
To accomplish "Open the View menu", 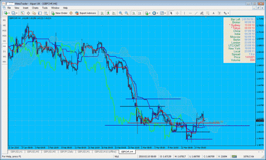I will (x=17, y=8).
